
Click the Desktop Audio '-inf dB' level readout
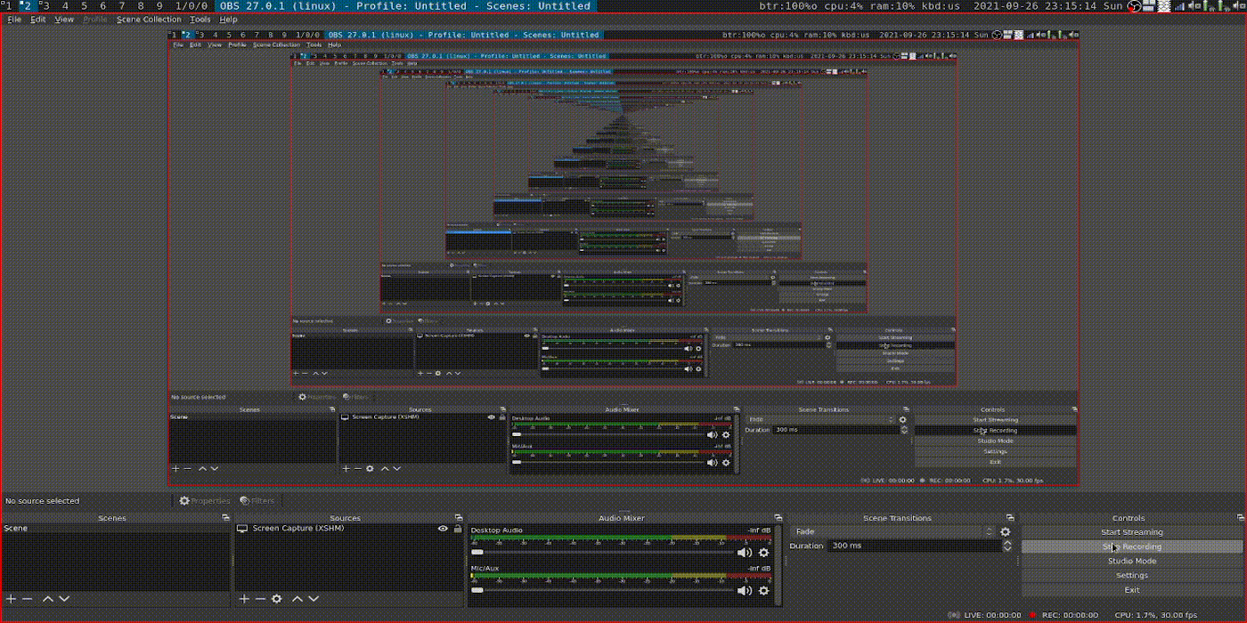[759, 530]
